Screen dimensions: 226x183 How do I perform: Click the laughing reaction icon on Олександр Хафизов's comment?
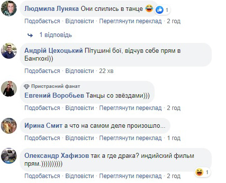[199, 172]
